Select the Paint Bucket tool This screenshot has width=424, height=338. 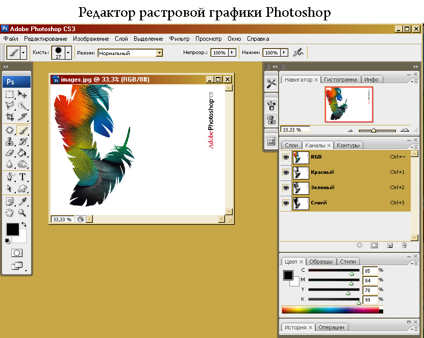[22, 152]
